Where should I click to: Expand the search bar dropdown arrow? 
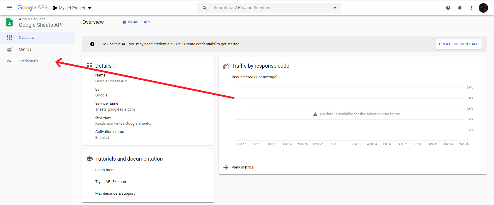(x=335, y=8)
